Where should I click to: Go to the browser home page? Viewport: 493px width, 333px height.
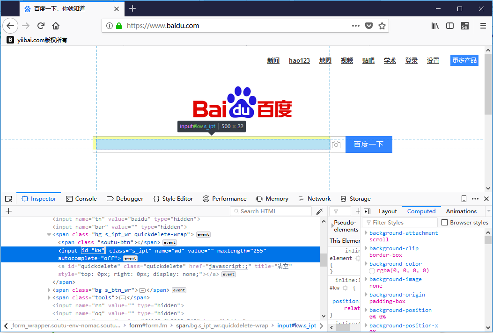coord(56,26)
